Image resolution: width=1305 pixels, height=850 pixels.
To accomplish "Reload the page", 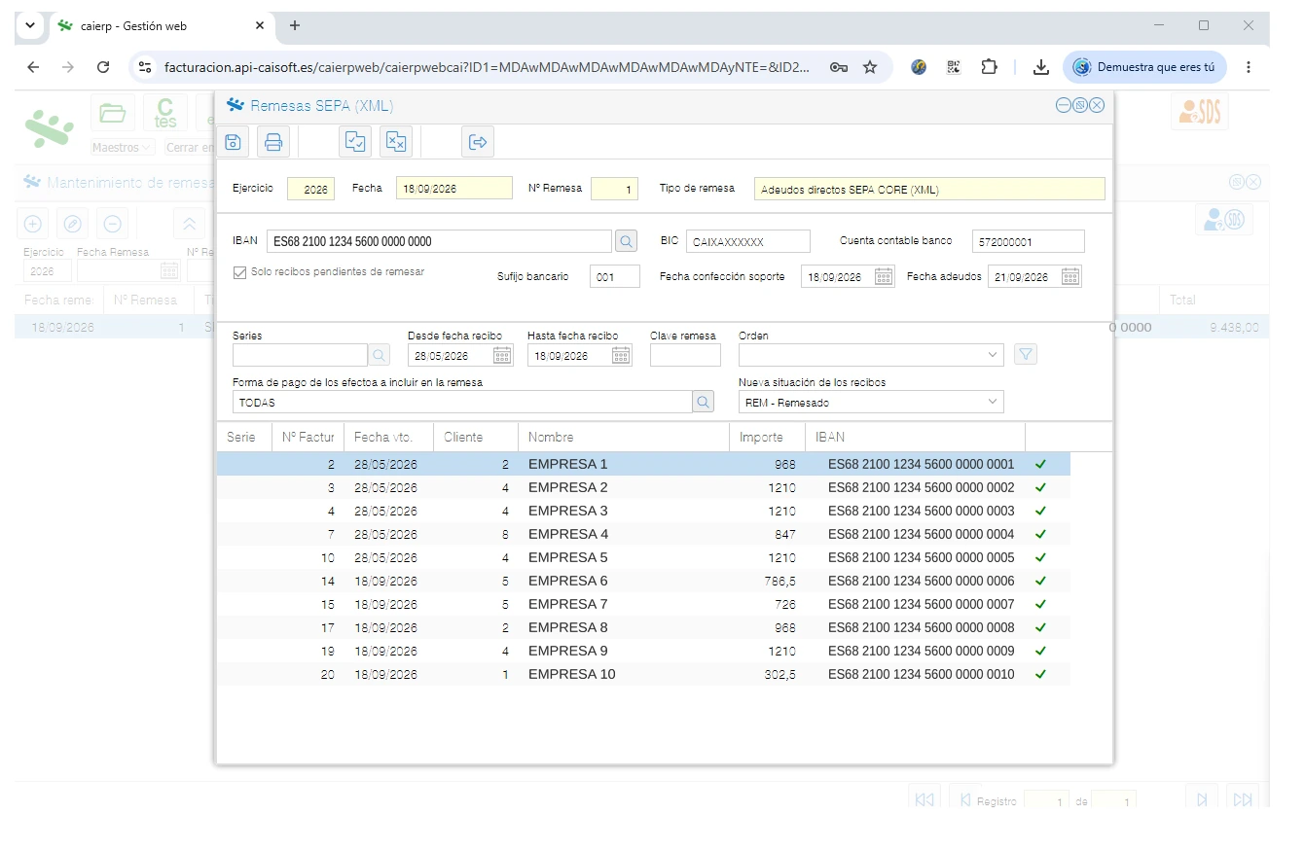I will 103,67.
